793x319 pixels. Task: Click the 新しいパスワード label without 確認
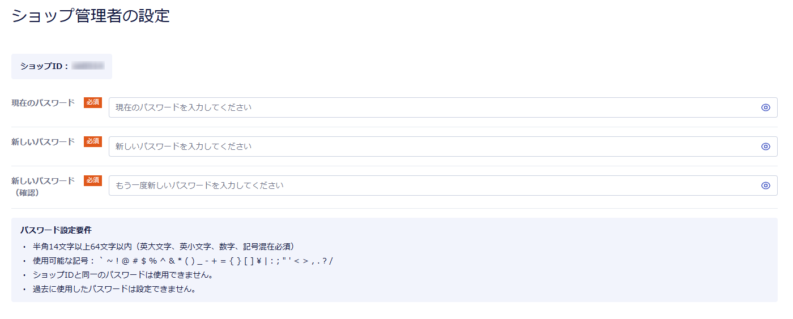click(43, 142)
